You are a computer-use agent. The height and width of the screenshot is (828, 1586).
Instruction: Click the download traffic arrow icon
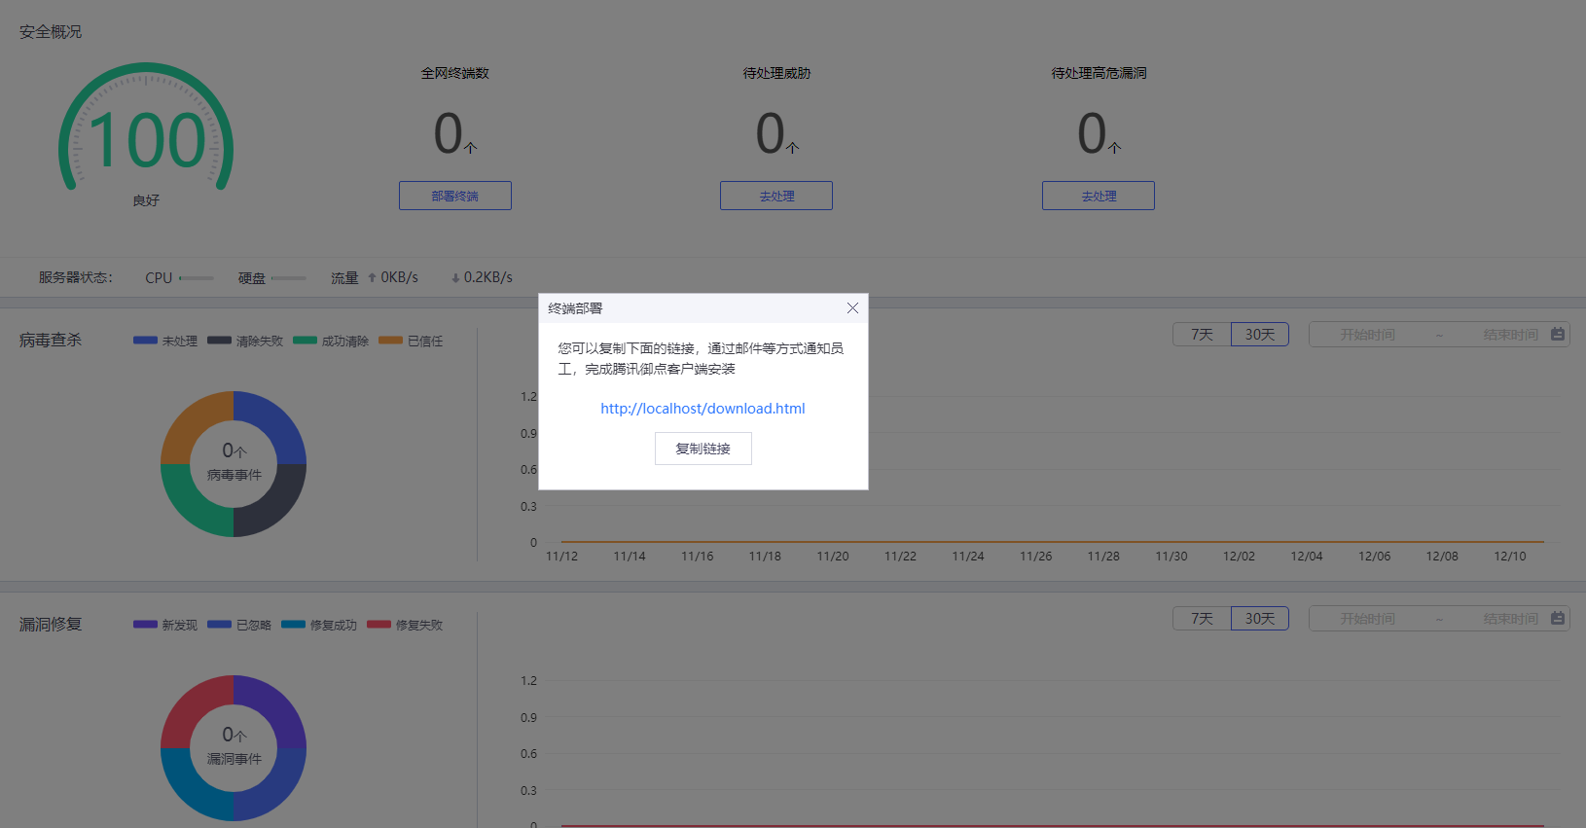[x=455, y=278]
